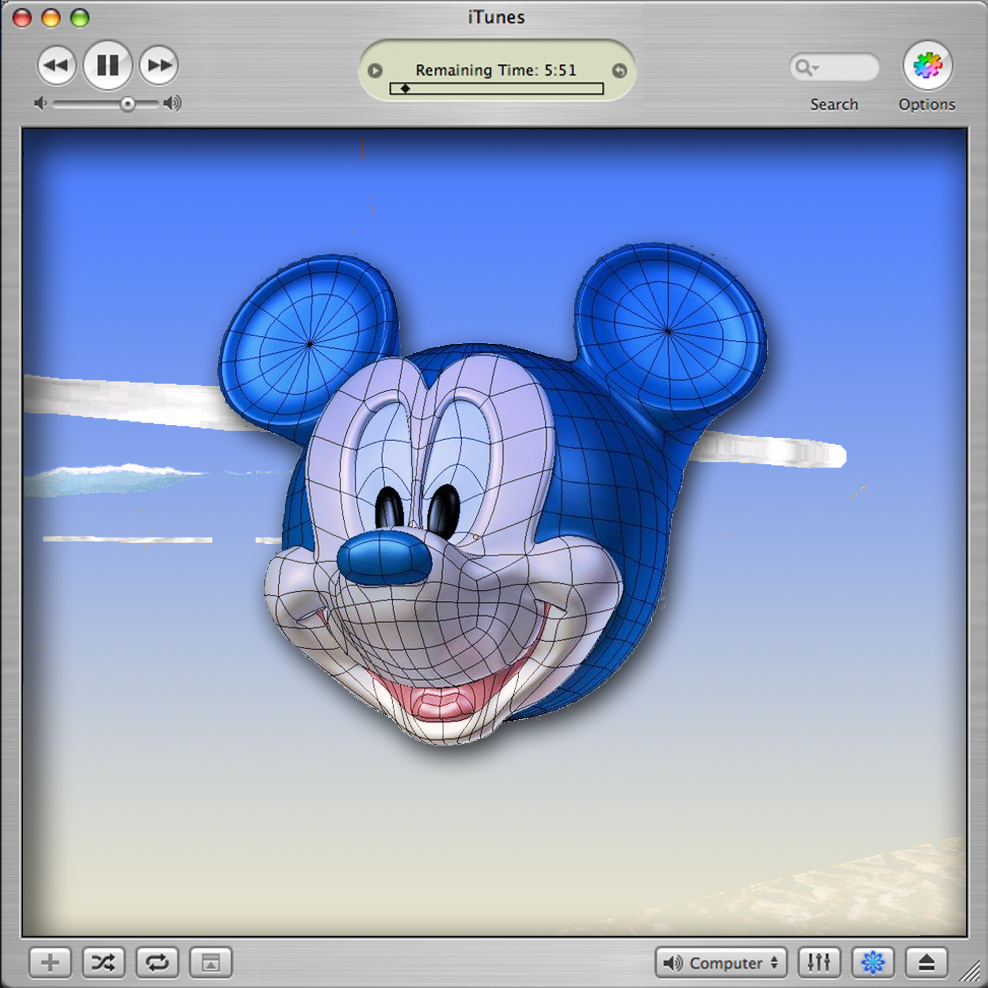This screenshot has height=988, width=988.
Task: Click the rewind previous track button
Action: pos(56,66)
